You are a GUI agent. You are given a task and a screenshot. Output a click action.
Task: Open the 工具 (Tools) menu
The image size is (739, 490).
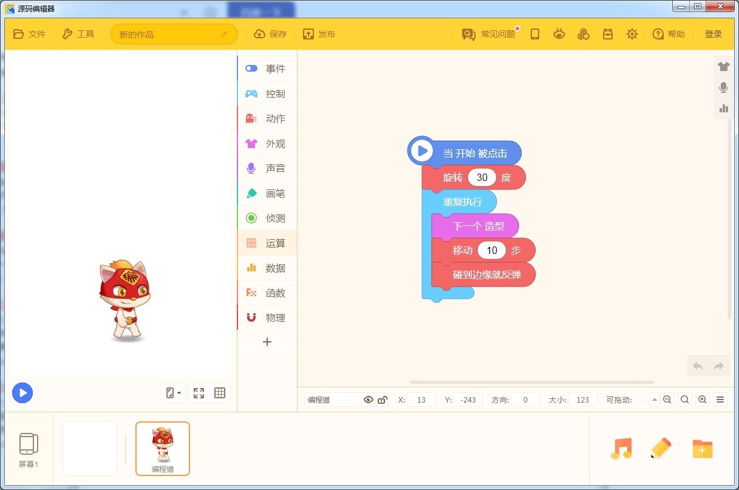tap(79, 35)
